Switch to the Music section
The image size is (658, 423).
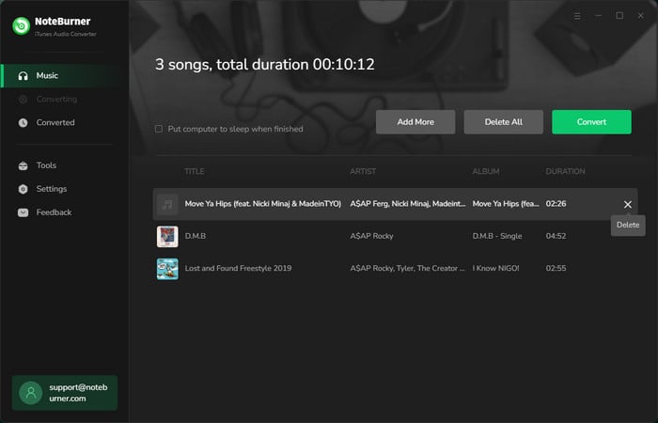coord(65,76)
